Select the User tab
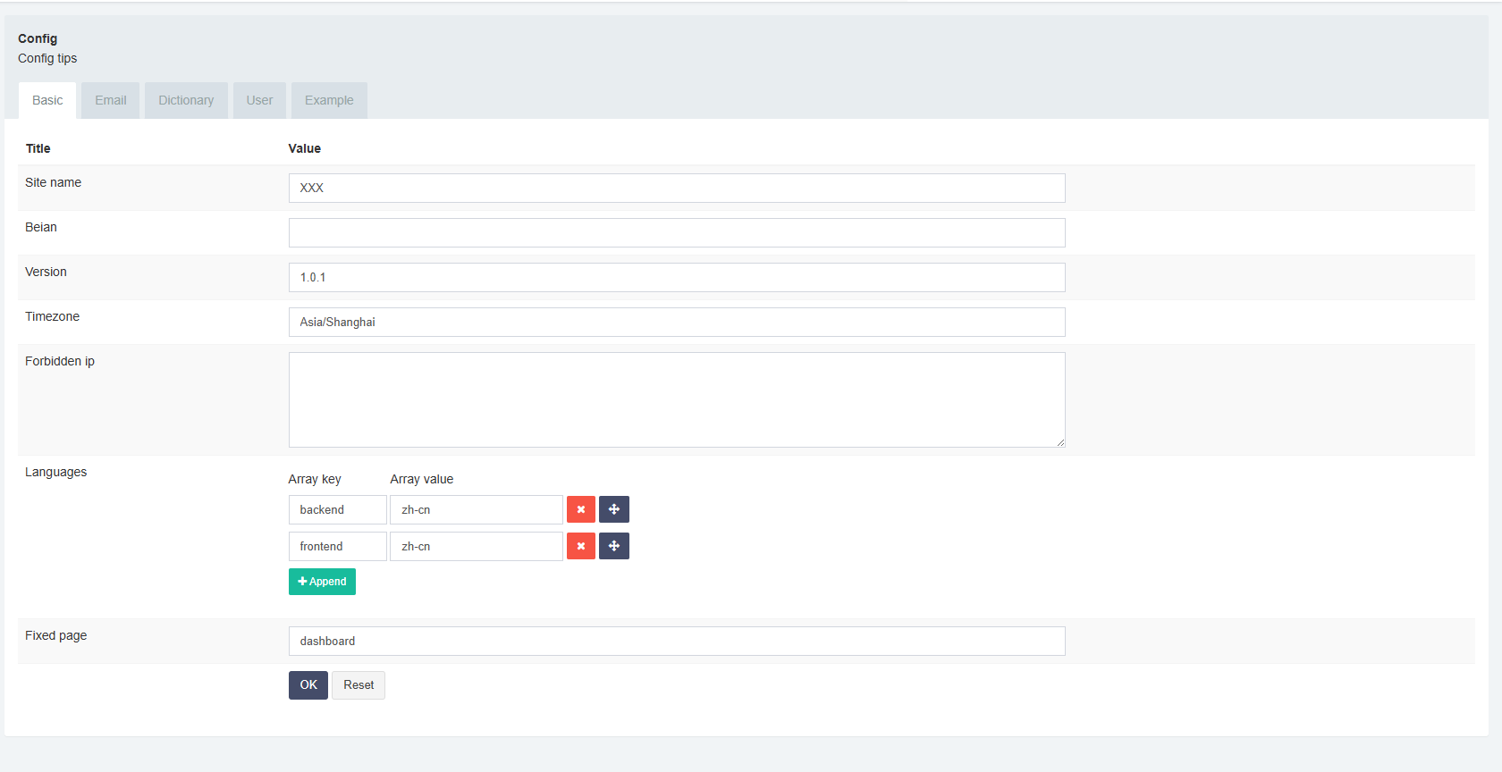The image size is (1502, 772). pyautogui.click(x=259, y=100)
